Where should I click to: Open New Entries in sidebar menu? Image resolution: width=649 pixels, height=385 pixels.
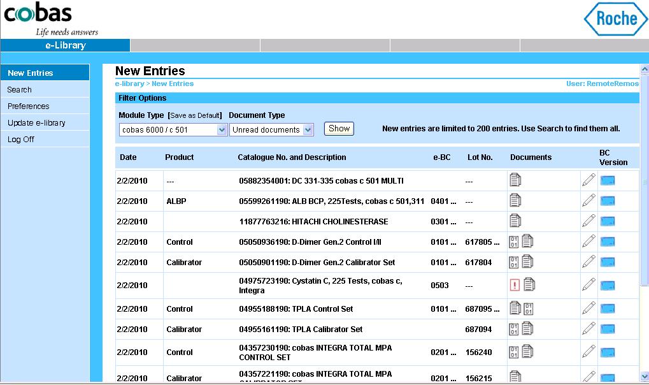[x=45, y=73]
